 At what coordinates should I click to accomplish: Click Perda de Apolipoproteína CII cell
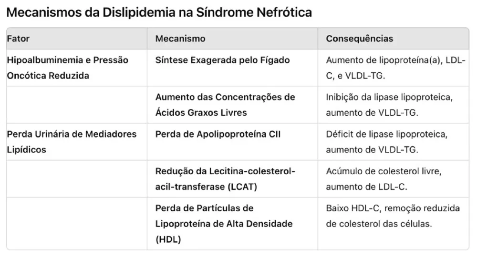(x=218, y=134)
